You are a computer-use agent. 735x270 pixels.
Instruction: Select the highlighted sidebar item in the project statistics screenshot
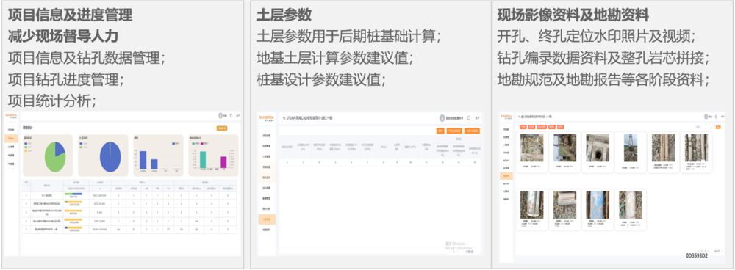(11, 138)
